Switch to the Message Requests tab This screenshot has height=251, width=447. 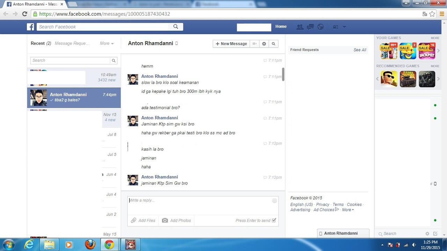click(x=72, y=44)
